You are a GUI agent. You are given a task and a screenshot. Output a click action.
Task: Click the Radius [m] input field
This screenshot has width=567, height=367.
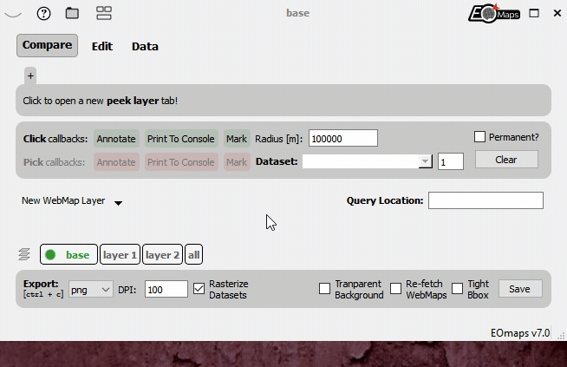pos(343,138)
